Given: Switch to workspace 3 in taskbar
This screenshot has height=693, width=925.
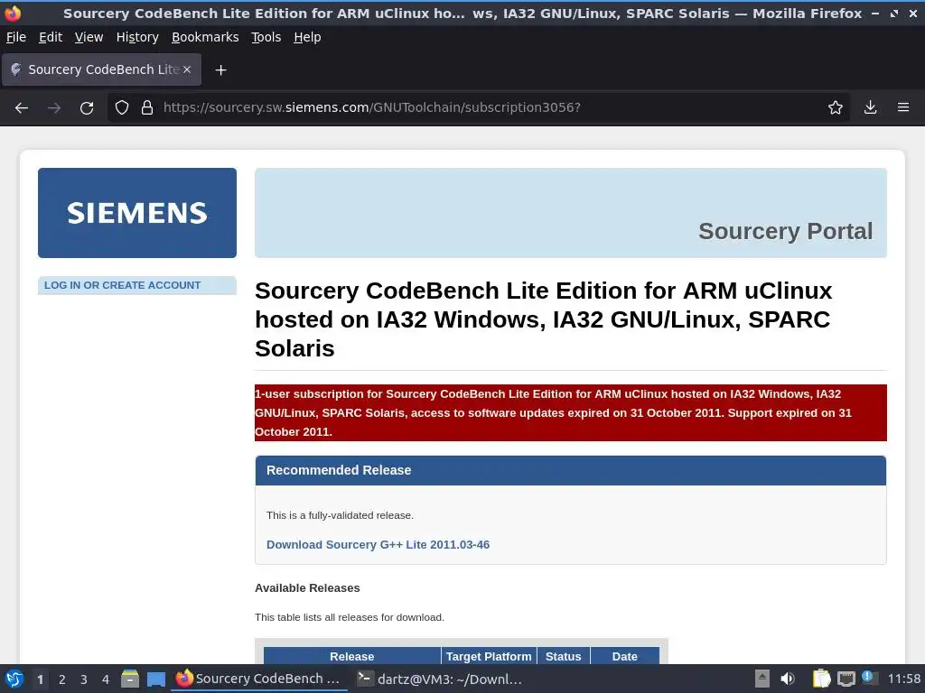Looking at the screenshot, I should tap(84, 679).
